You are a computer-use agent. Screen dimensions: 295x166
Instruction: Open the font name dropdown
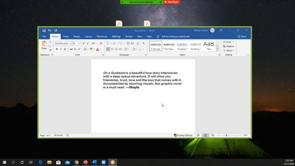70,43
